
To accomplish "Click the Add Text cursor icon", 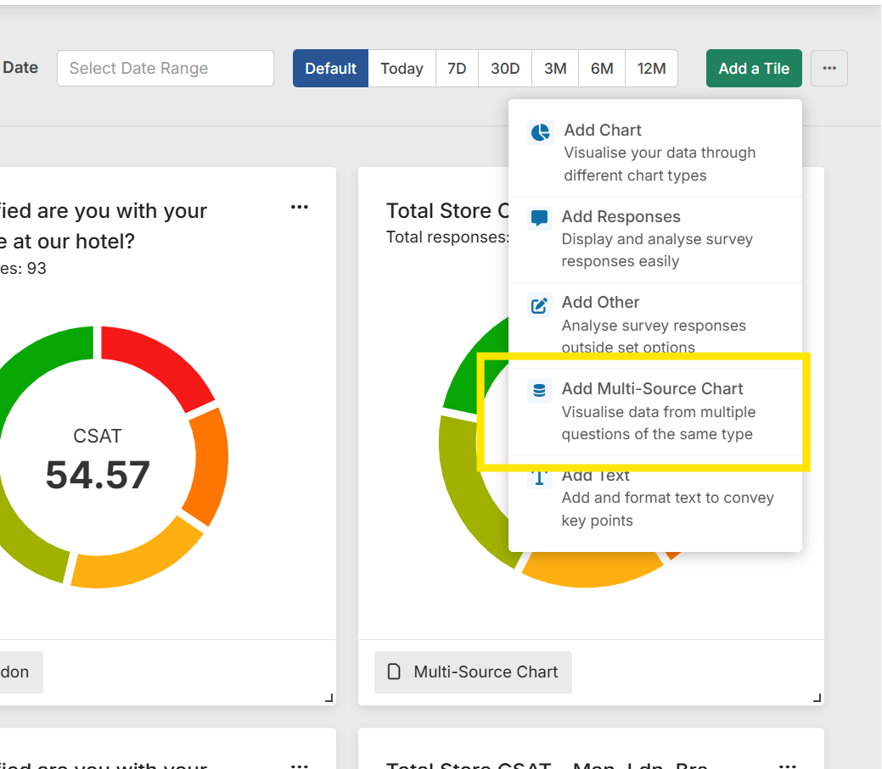I will (539, 478).
